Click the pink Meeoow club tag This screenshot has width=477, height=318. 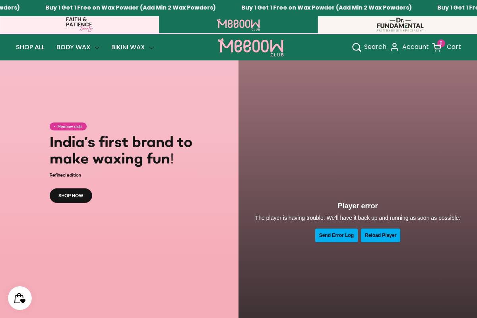click(68, 126)
